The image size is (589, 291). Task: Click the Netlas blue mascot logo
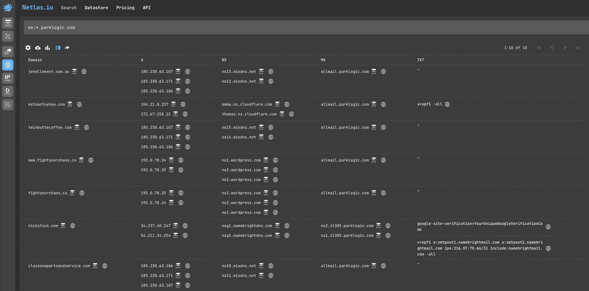7,7
